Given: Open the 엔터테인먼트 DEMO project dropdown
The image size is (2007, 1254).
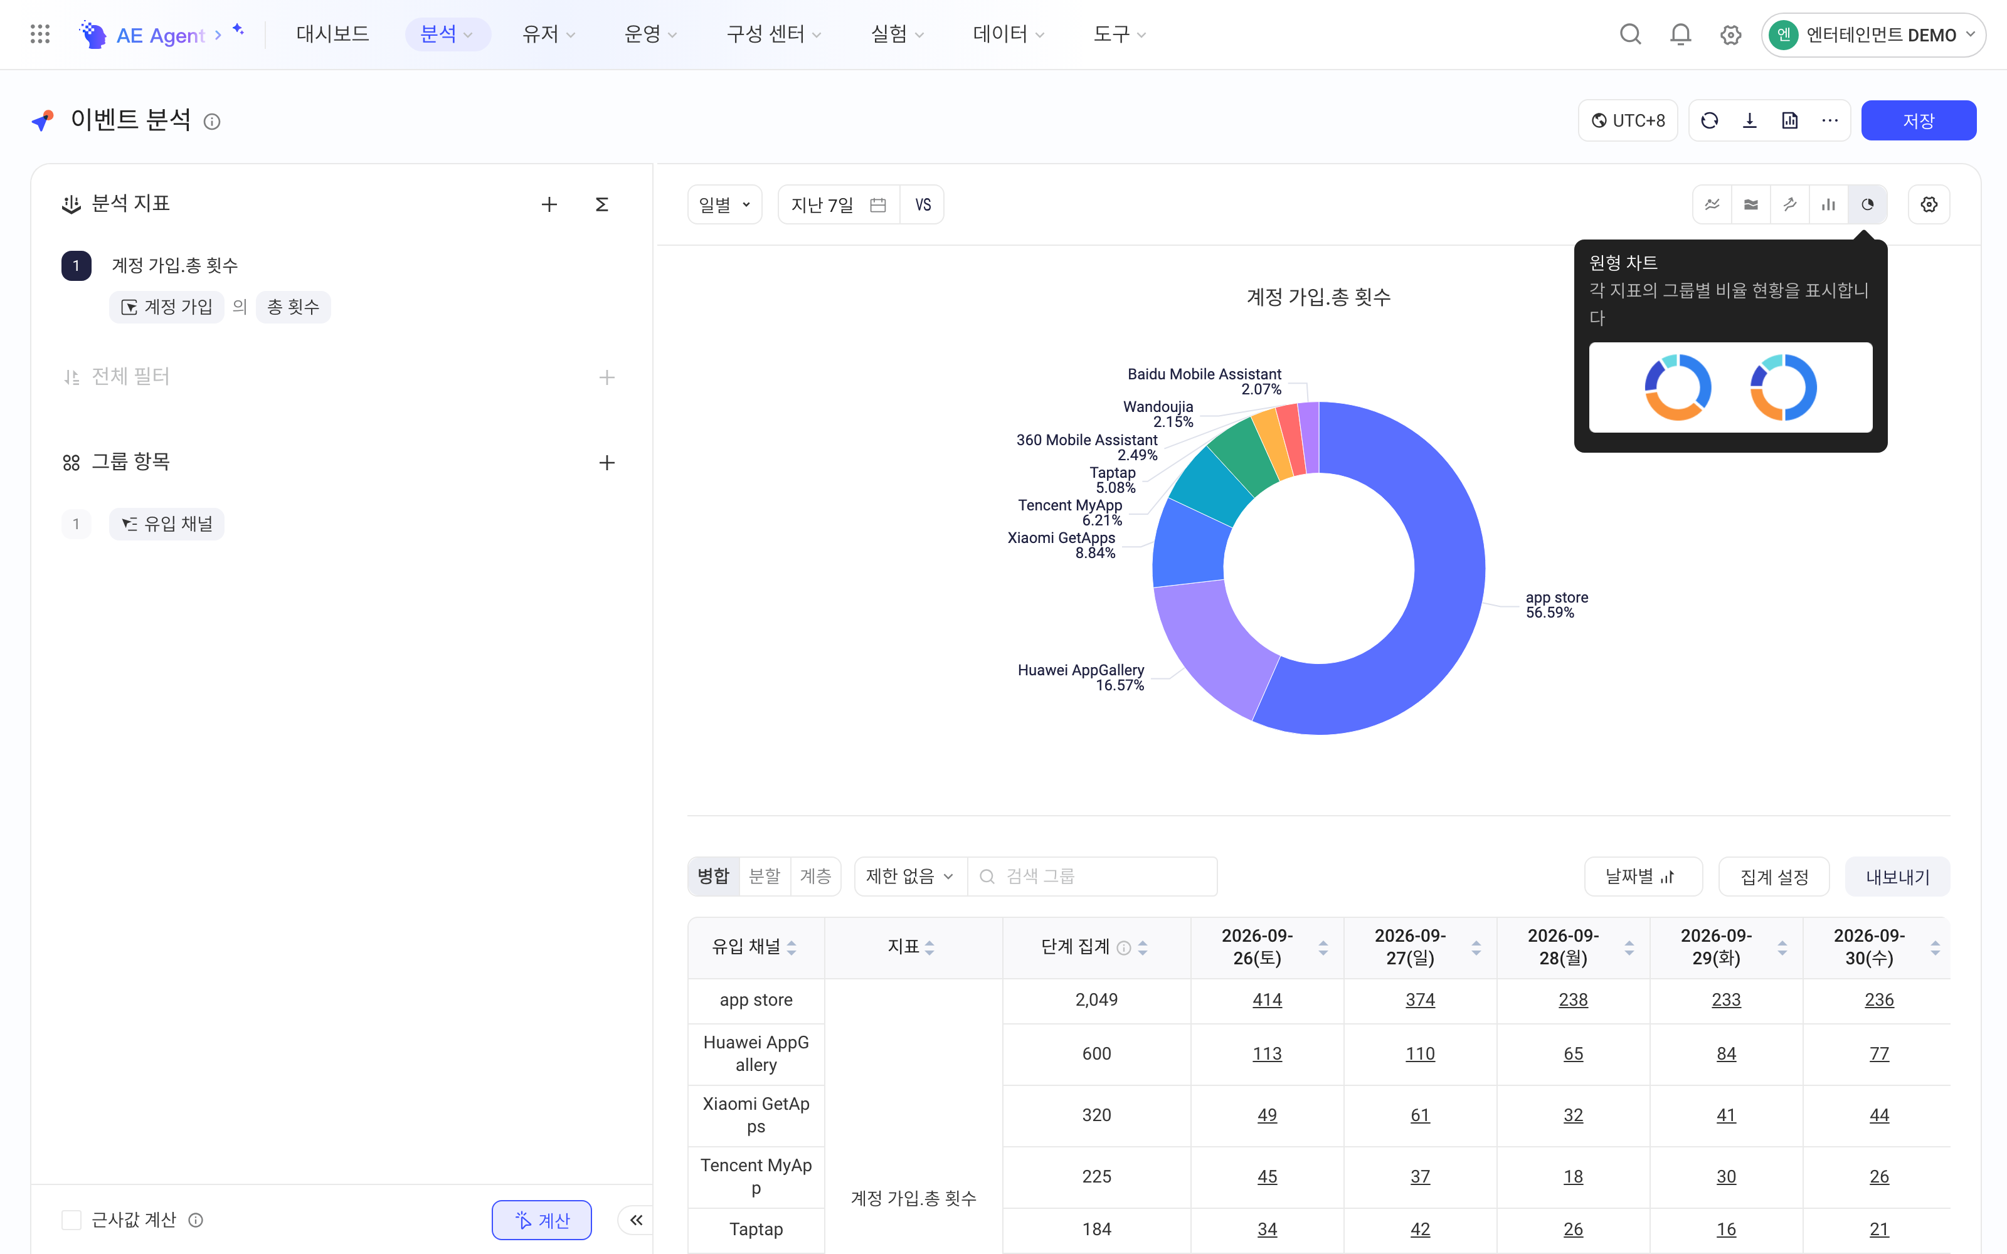Looking at the screenshot, I should coord(1873,35).
